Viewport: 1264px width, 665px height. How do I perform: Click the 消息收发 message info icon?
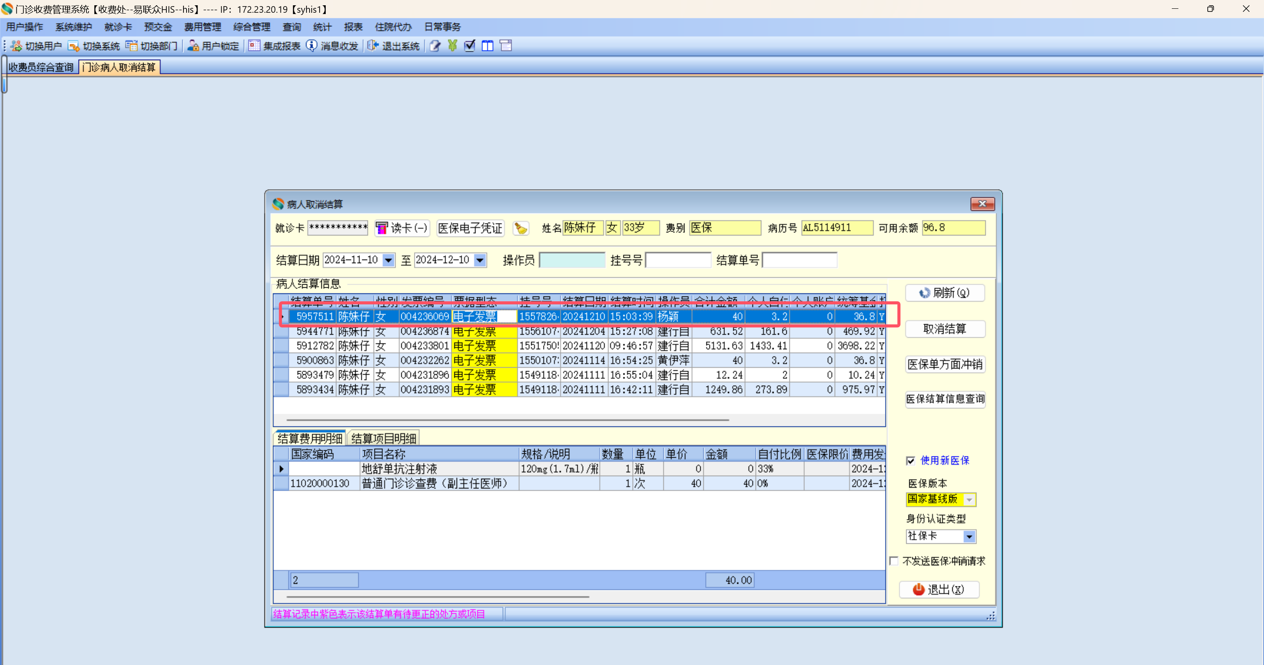[x=312, y=46]
